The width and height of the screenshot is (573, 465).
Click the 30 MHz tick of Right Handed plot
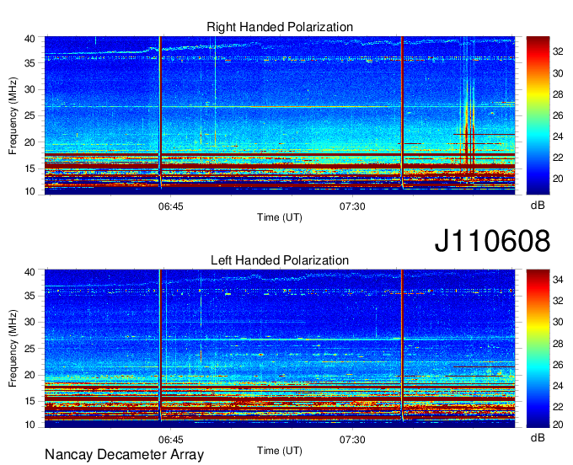pos(29,89)
